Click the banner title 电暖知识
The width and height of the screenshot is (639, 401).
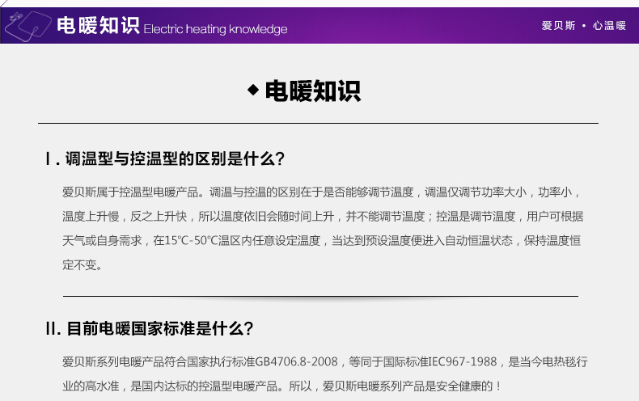point(98,25)
